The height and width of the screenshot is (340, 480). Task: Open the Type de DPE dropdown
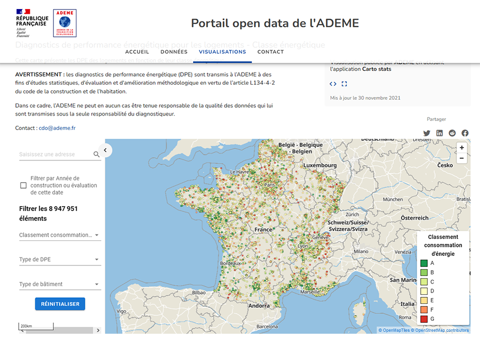pos(60,259)
